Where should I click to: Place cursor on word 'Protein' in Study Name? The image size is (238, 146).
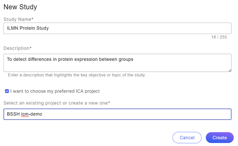[x=29, y=28]
